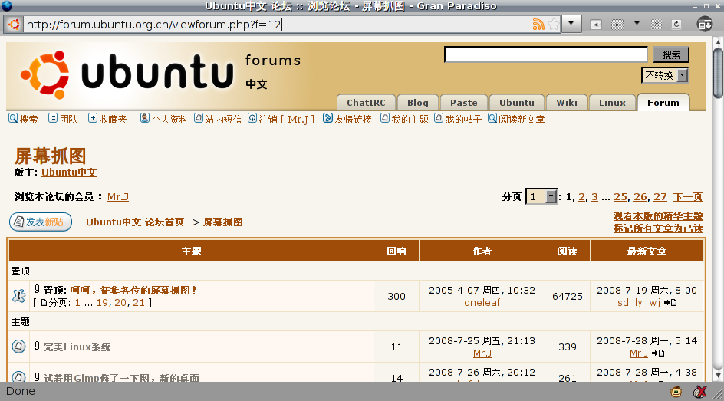Switch to the Ubuntu tab
The height and width of the screenshot is (401, 724).
pyautogui.click(x=517, y=103)
